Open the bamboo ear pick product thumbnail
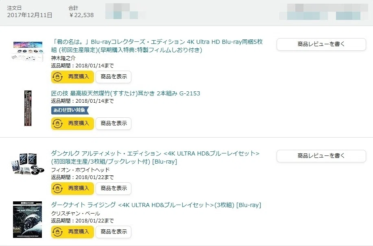This screenshot has height=246, width=373. pyautogui.click(x=28, y=108)
